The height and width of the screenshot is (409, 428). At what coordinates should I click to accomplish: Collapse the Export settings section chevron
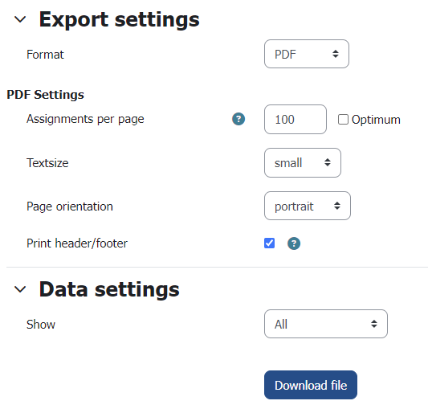[20, 19]
